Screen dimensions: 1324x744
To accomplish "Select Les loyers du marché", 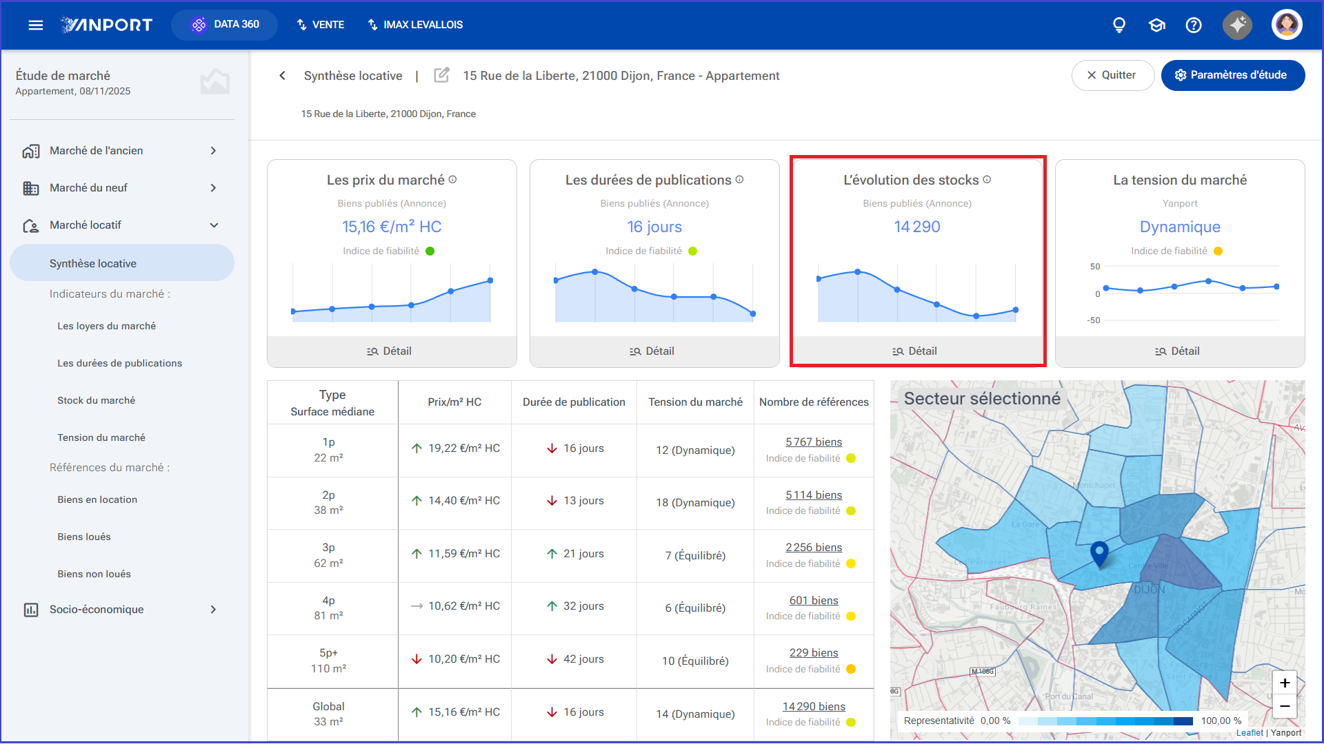I will tap(107, 327).
